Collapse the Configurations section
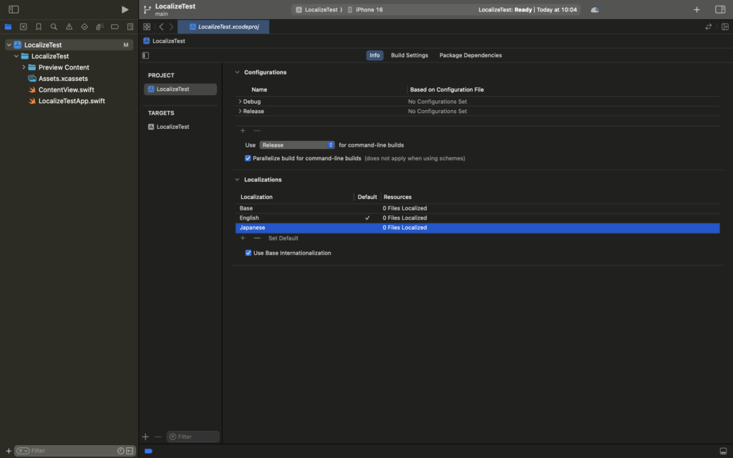Viewport: 733px width, 458px height. coord(237,72)
